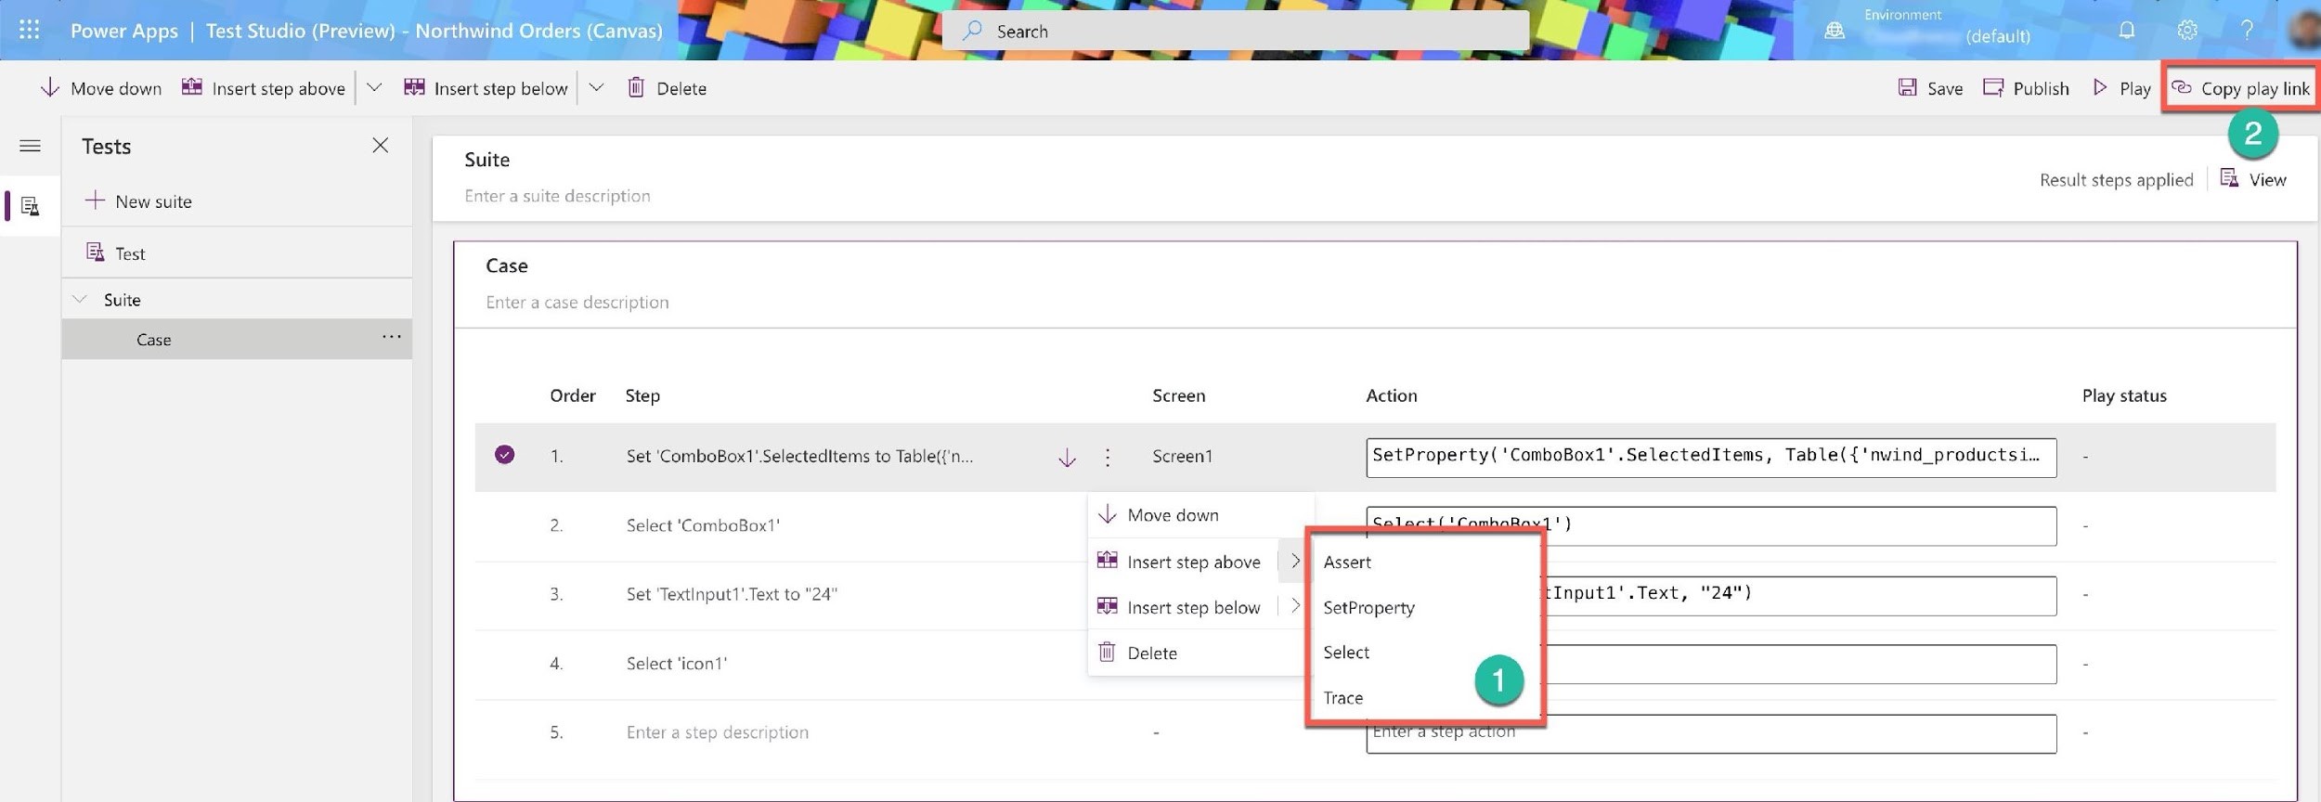Image resolution: width=2321 pixels, height=802 pixels.
Task: Click step 2 Select 'ComboBox1' description
Action: click(703, 525)
